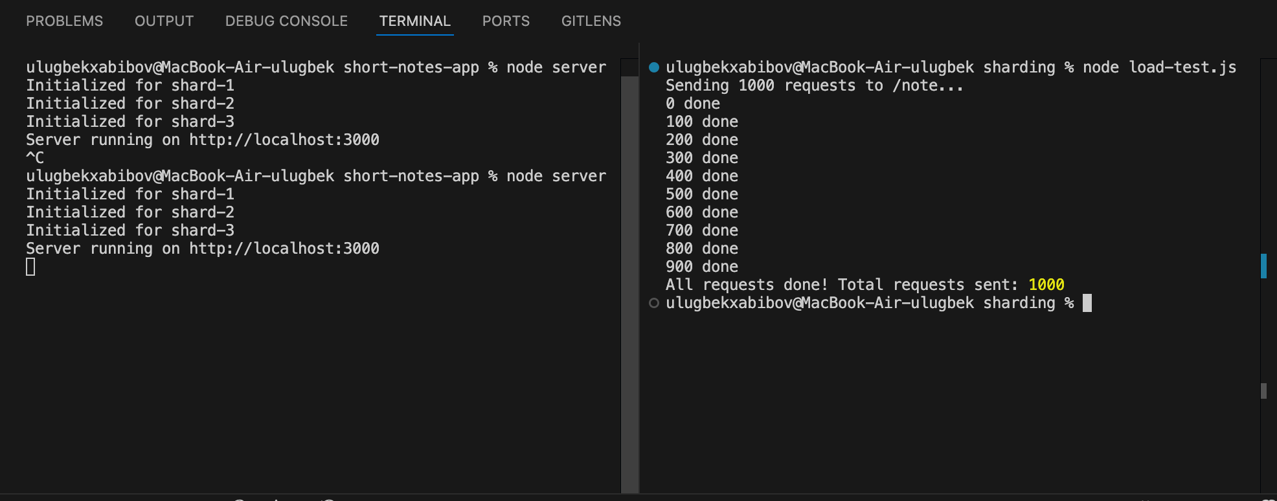Image resolution: width=1277 pixels, height=501 pixels.
Task: Click the '800 done' output line
Action: click(702, 249)
